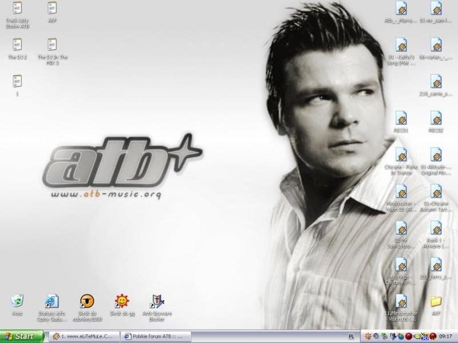
Task: Switch to the www.eLiTeMuLe taskbar window
Action: (x=84, y=336)
